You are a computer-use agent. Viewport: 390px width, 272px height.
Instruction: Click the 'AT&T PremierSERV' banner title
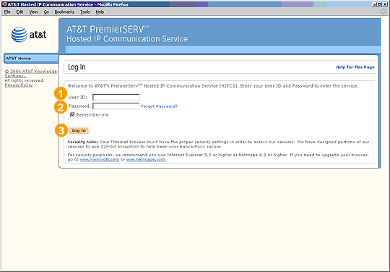(108, 30)
